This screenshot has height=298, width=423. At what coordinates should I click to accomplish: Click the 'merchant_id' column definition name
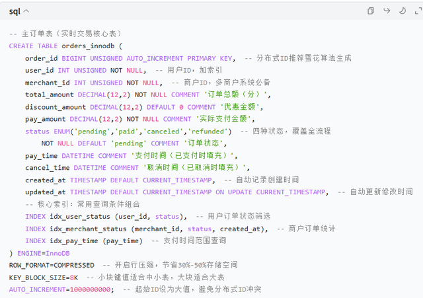[48, 83]
